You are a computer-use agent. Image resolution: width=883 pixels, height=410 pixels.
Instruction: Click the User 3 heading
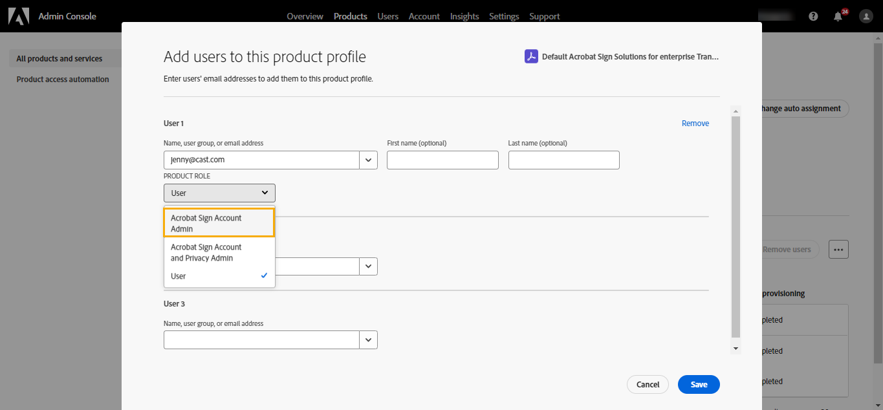point(175,303)
